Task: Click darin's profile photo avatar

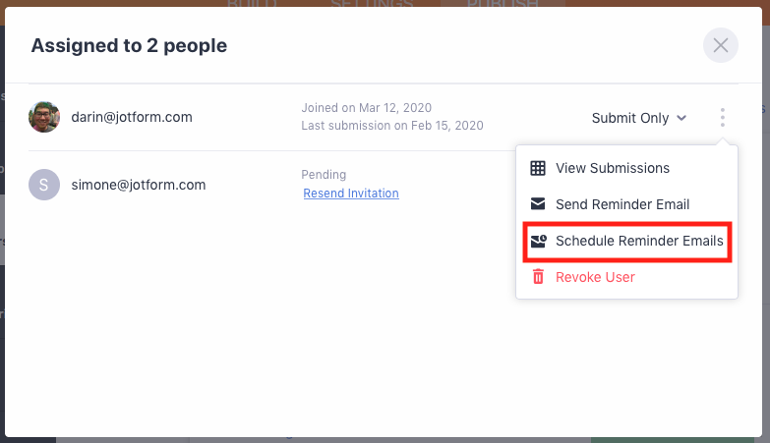Action: pos(44,117)
